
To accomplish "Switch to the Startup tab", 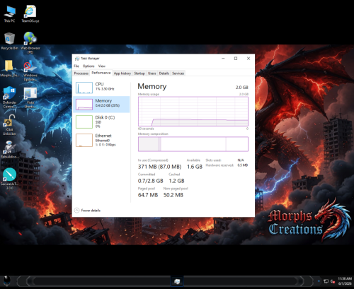I will [139, 73].
